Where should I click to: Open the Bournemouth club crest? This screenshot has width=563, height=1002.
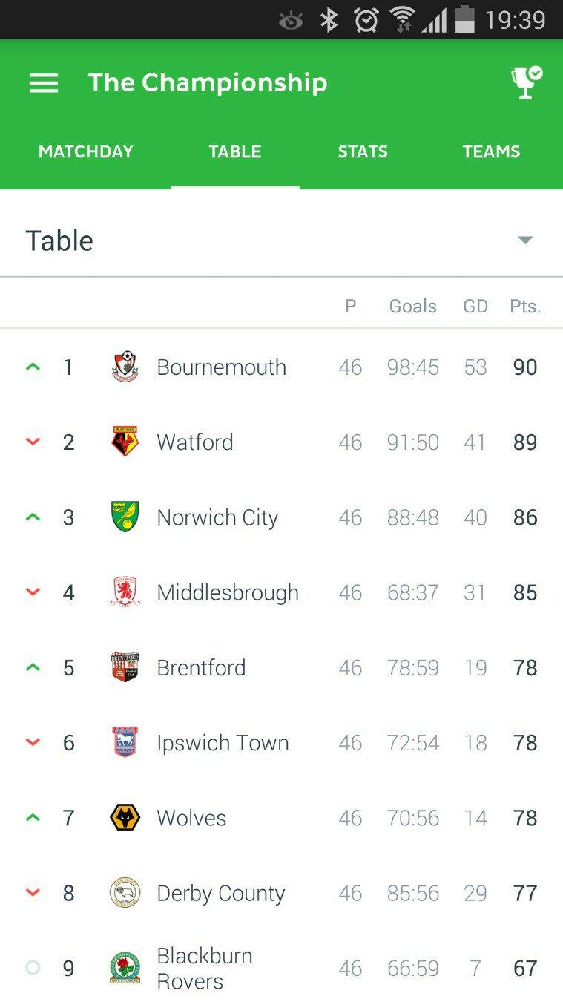coord(125,367)
